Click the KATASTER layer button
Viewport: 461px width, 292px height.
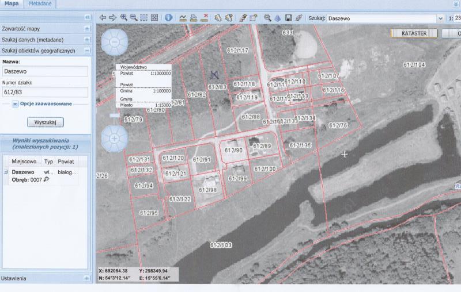coord(414,33)
